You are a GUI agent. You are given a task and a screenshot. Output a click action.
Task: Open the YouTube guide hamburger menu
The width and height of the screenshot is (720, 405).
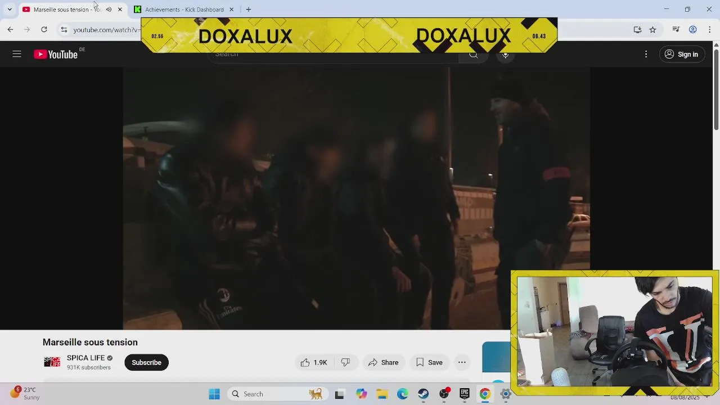click(17, 54)
